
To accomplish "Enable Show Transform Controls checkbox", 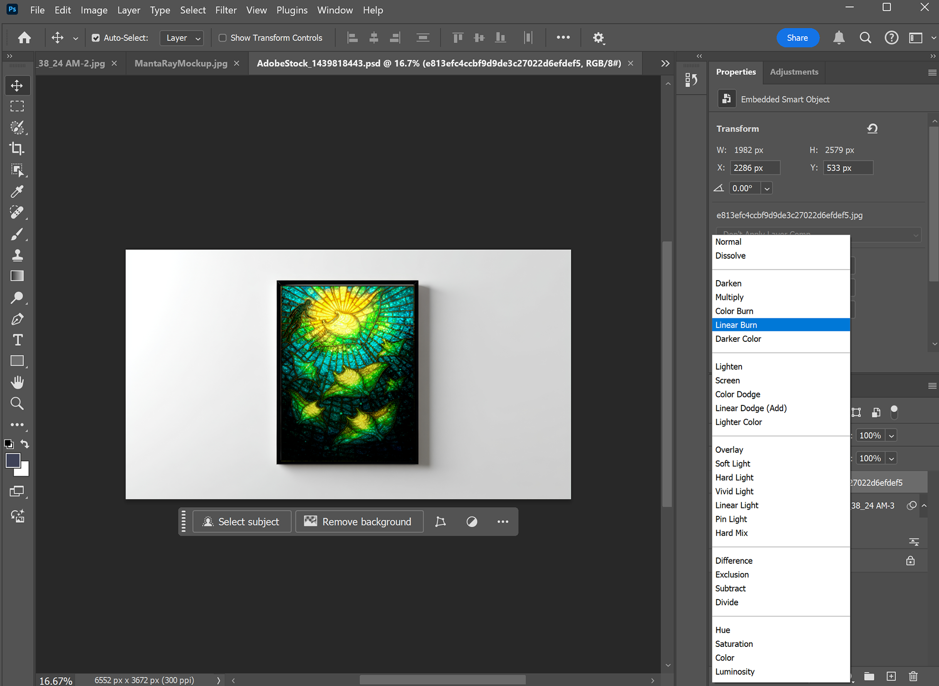I will pyautogui.click(x=223, y=38).
